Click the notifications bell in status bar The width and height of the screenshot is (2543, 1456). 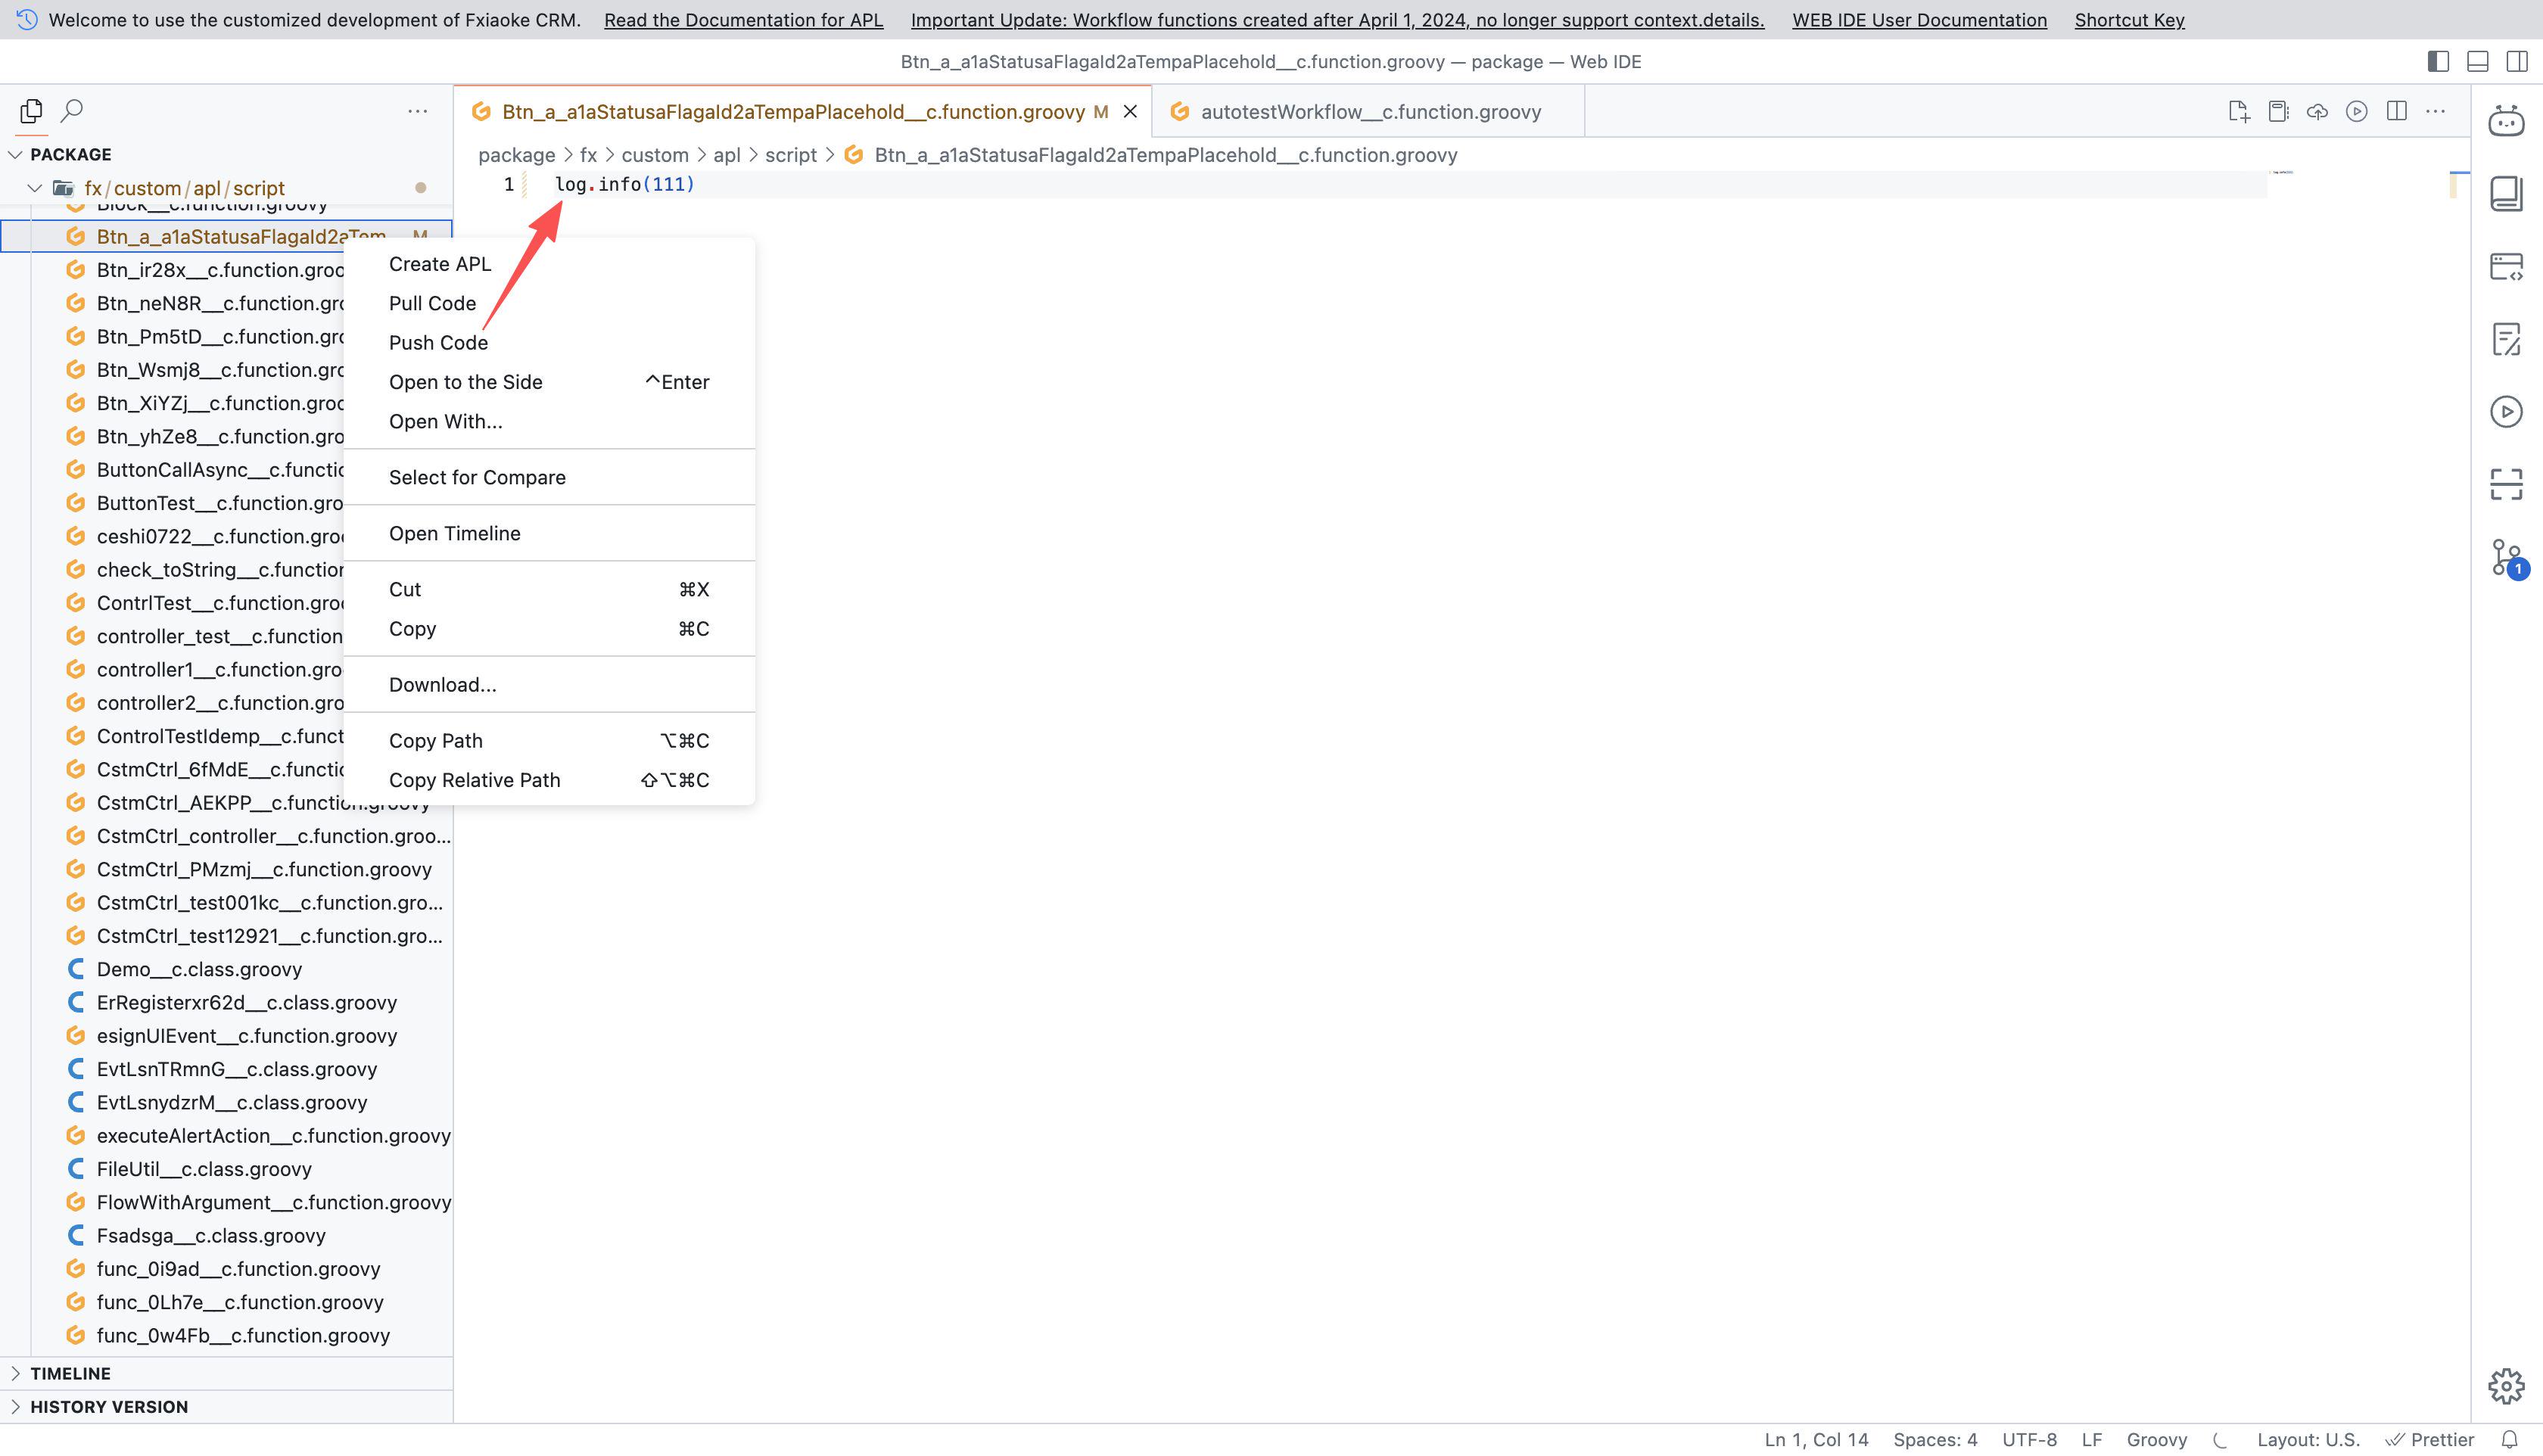[2509, 1439]
